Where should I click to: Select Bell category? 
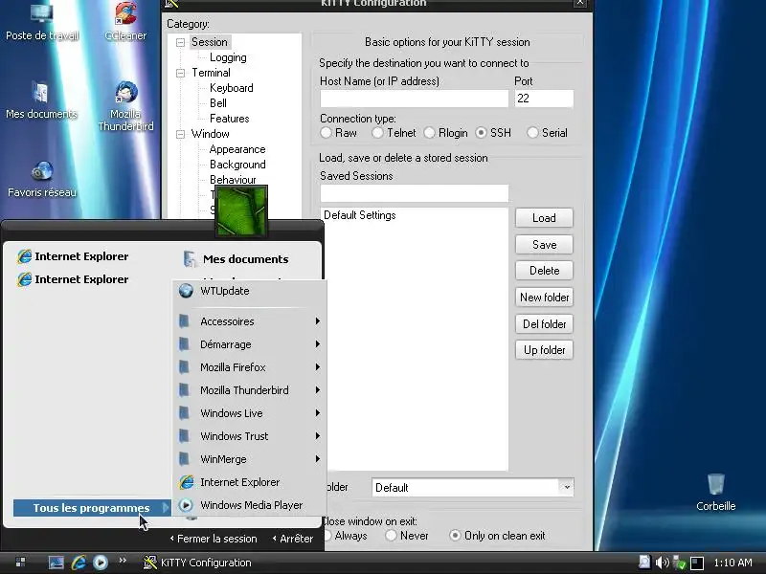(x=218, y=103)
